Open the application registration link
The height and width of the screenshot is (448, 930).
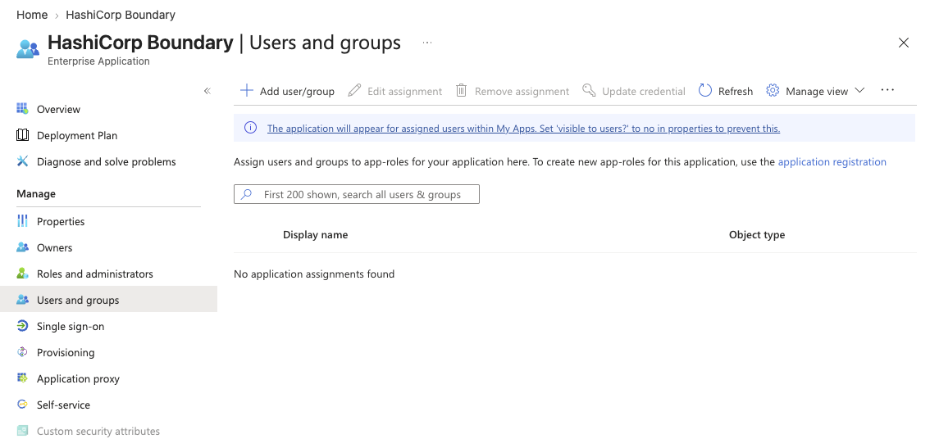[832, 162]
